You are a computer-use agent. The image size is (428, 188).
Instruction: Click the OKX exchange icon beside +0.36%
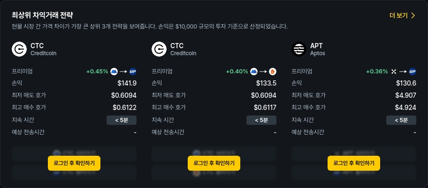tap(394, 72)
